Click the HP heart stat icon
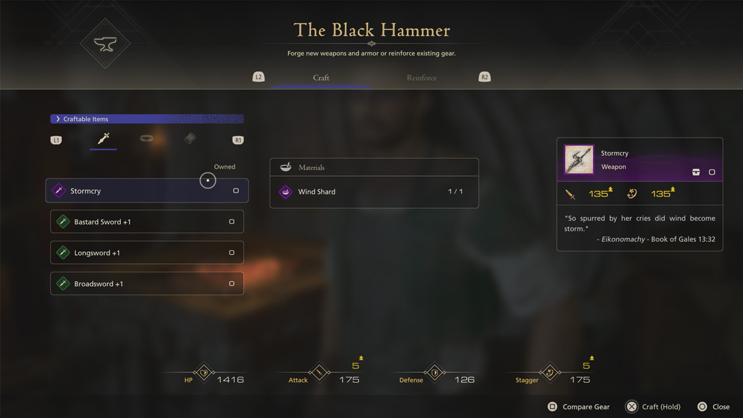Image resolution: width=743 pixels, height=418 pixels. pos(204,373)
